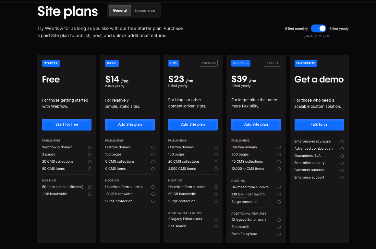
Task: Click the $14 /mo price
Action: pyautogui.click(x=117, y=80)
